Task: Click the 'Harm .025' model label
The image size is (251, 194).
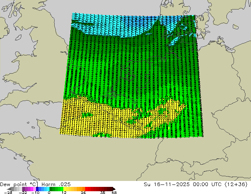Action: pos(56,184)
